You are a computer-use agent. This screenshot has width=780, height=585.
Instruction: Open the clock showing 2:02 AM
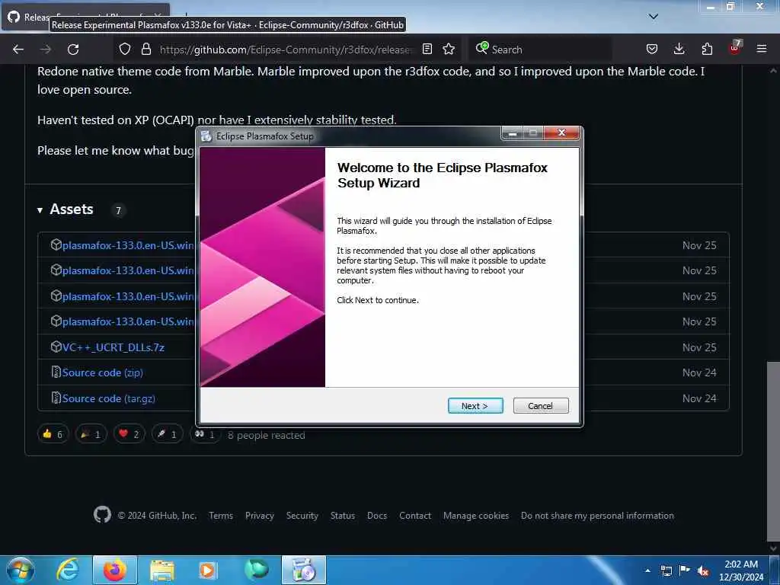(x=741, y=571)
